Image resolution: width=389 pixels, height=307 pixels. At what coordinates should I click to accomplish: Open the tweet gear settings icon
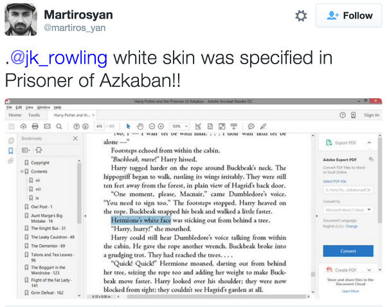[301, 16]
